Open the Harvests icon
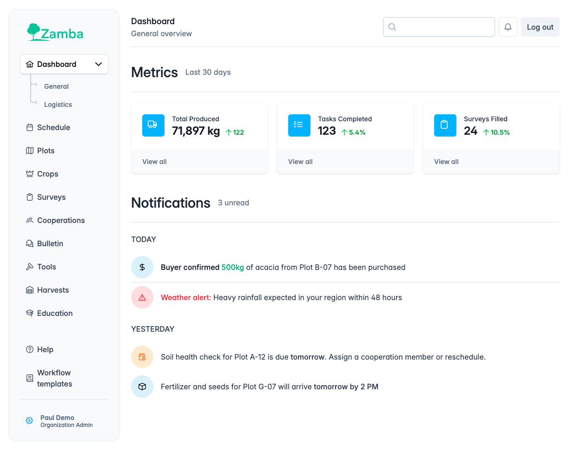 pyautogui.click(x=29, y=290)
